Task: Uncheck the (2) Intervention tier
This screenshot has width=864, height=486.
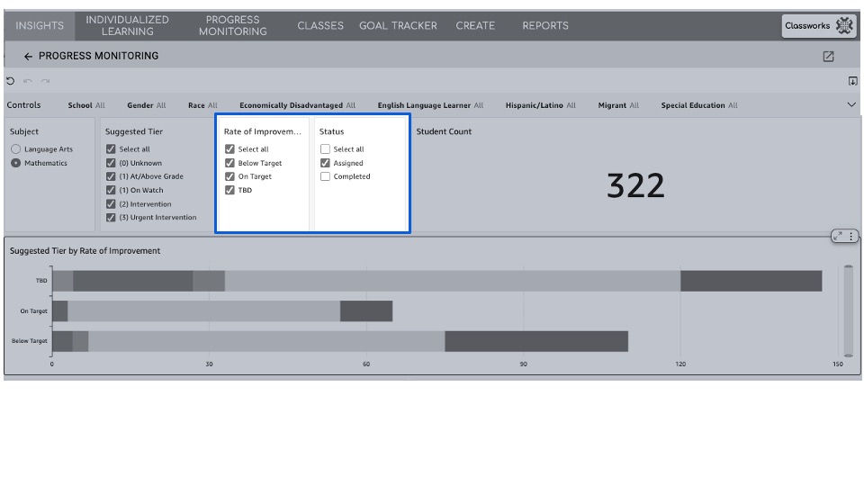Action: click(x=111, y=204)
